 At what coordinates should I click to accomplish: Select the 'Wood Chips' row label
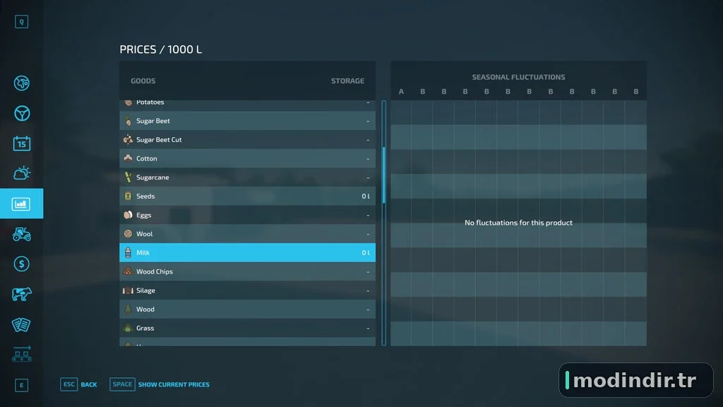tap(155, 271)
